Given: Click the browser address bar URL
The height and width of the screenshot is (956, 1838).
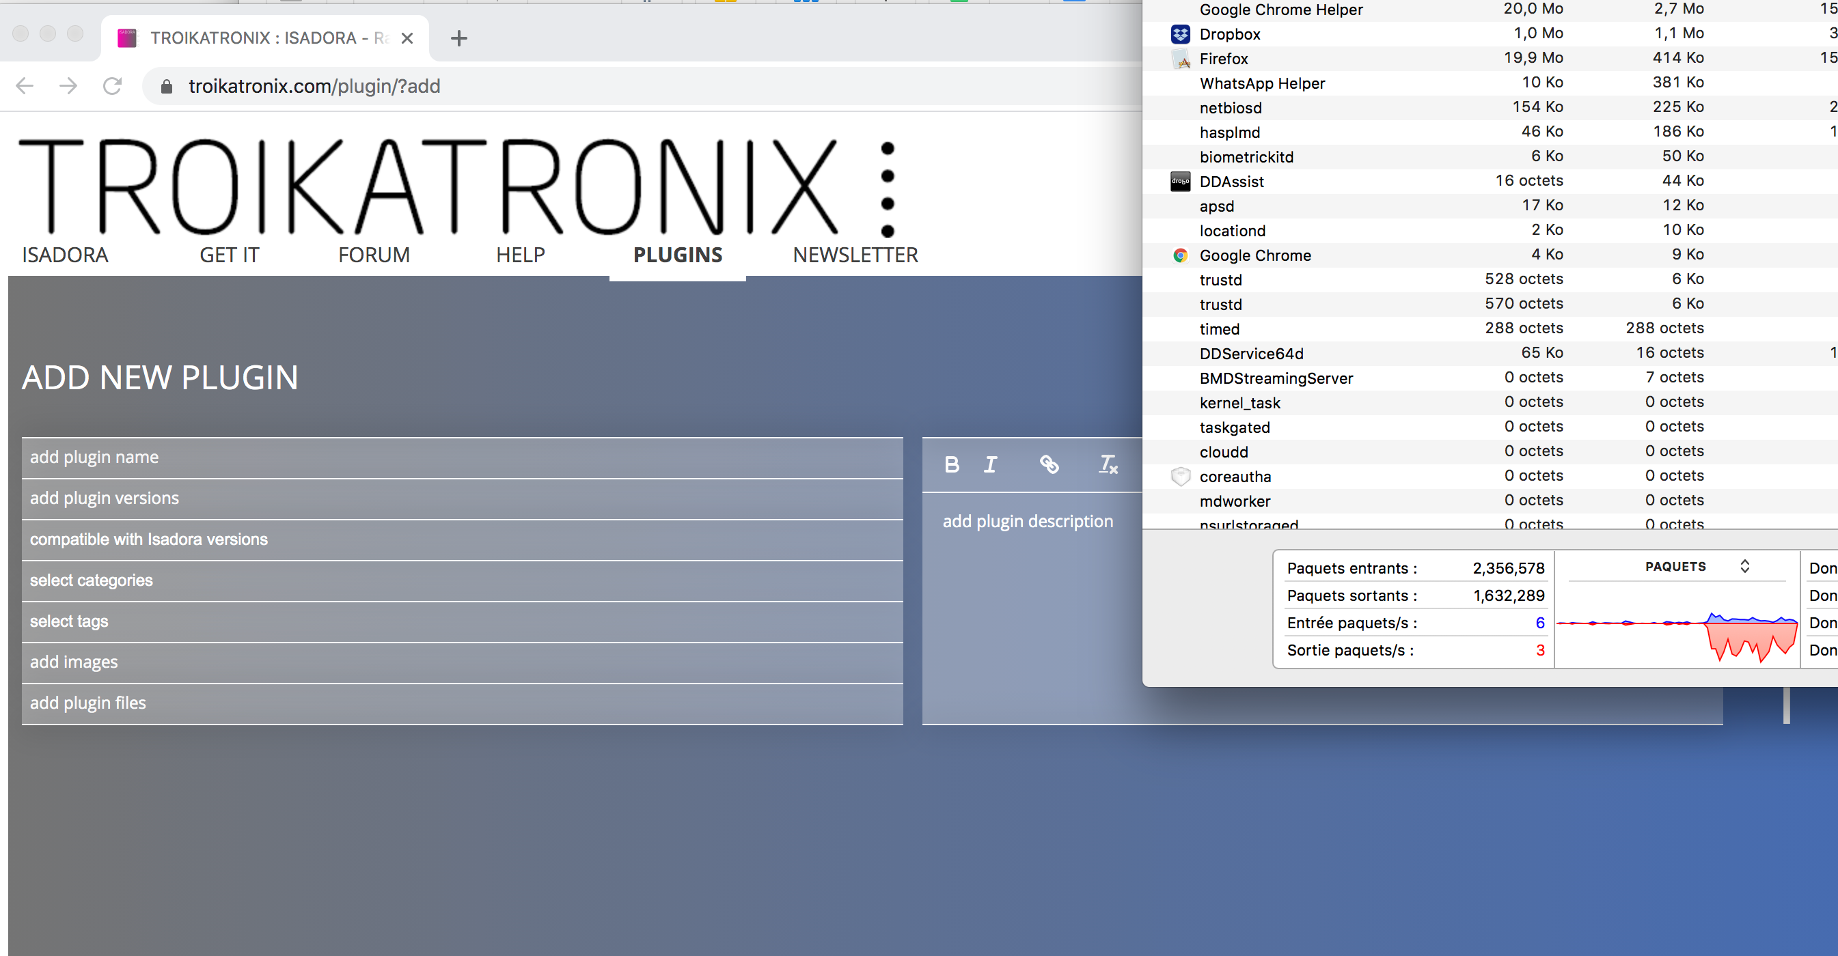Looking at the screenshot, I should pos(314,86).
